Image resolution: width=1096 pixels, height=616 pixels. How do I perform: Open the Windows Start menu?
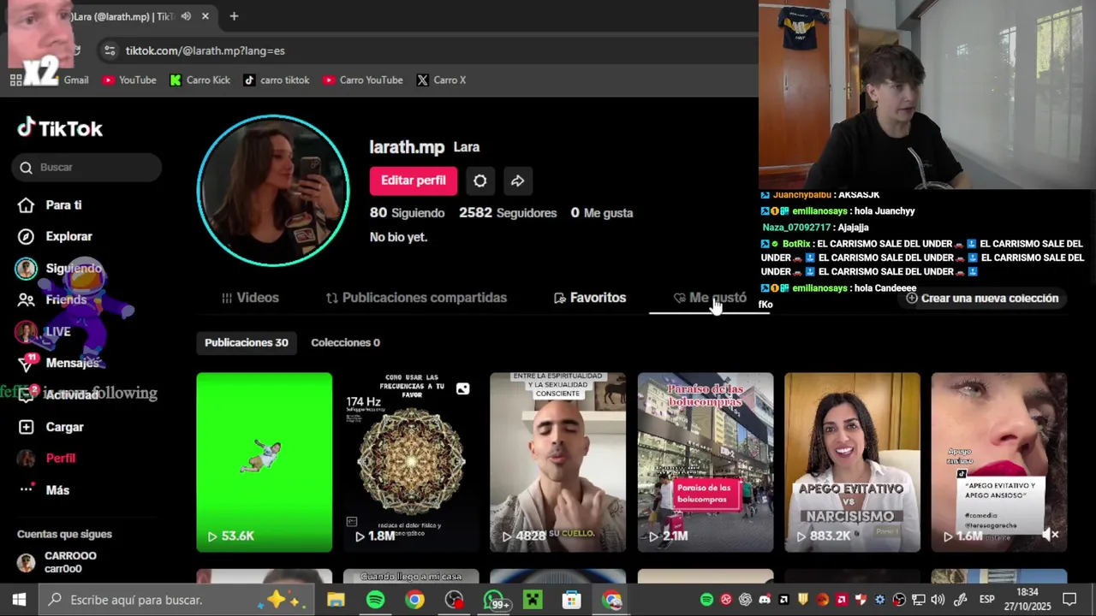click(x=19, y=600)
